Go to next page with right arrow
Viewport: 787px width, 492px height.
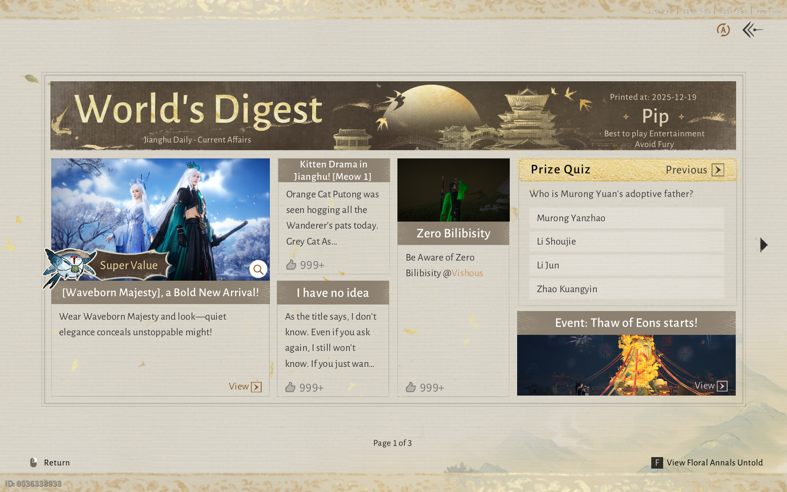point(763,245)
